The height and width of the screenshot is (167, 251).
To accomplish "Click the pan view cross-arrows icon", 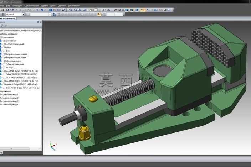I will pos(101,10).
